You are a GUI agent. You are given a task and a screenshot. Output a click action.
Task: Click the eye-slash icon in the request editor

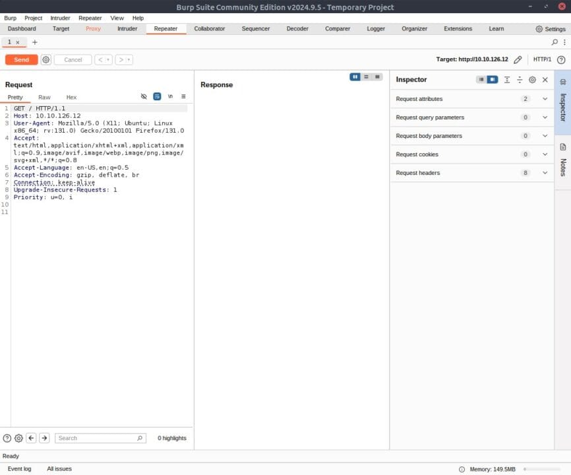(x=144, y=97)
